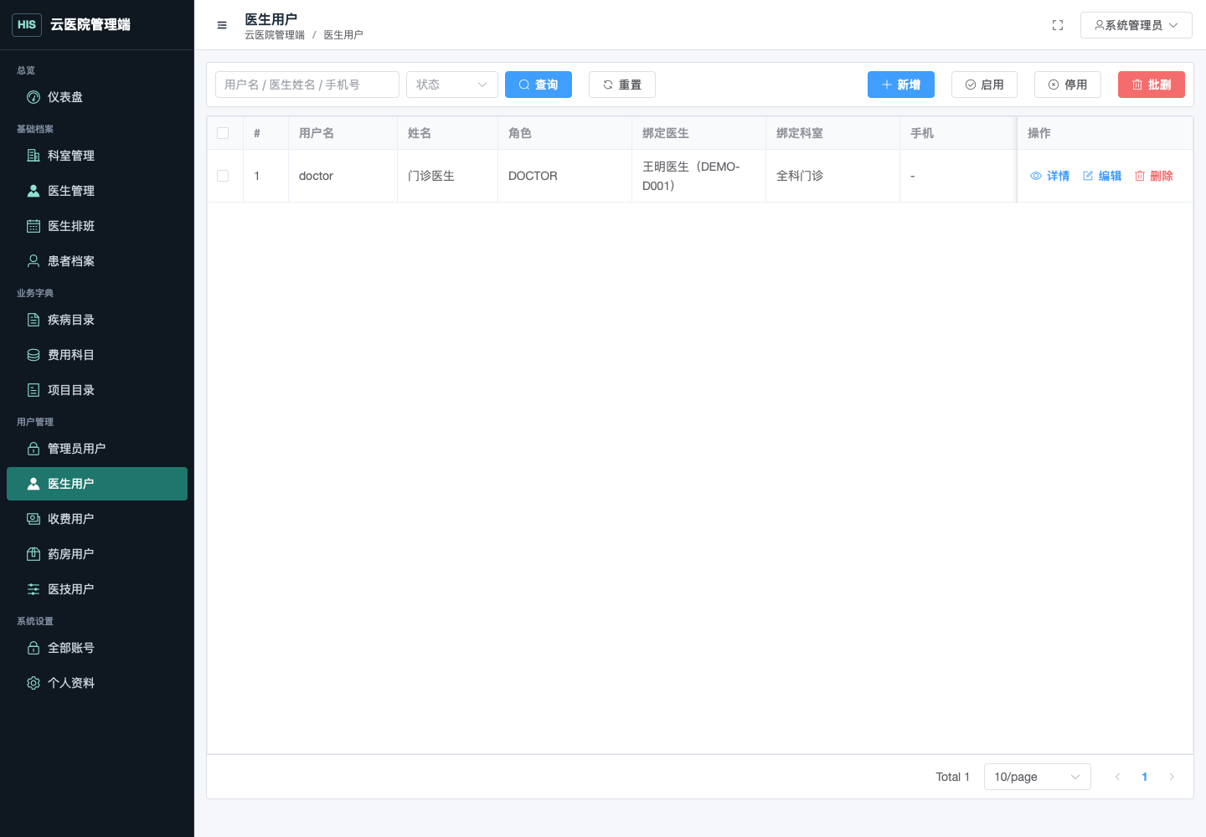Click the 管理员用户 lock icon

coord(33,449)
